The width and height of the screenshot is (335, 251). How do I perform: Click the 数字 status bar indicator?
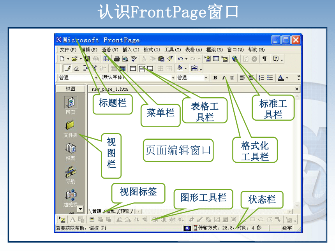pos(287,228)
